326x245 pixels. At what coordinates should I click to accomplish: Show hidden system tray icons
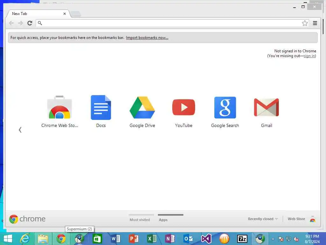click(x=273, y=239)
